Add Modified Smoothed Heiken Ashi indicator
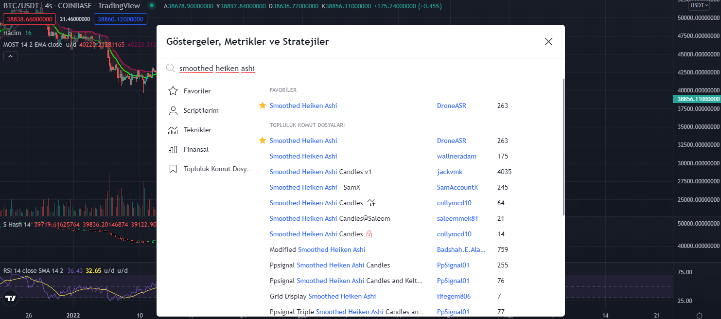Screen dimensions: 721x319 [317, 249]
